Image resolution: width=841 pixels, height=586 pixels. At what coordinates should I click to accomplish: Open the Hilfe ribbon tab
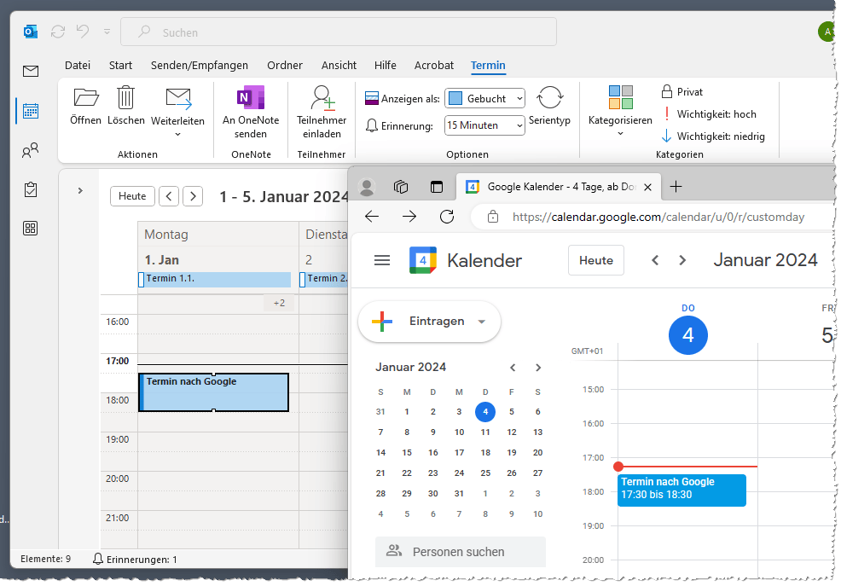point(385,66)
